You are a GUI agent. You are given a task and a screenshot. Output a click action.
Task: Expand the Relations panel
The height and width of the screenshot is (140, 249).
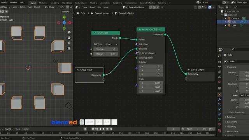point(230,117)
